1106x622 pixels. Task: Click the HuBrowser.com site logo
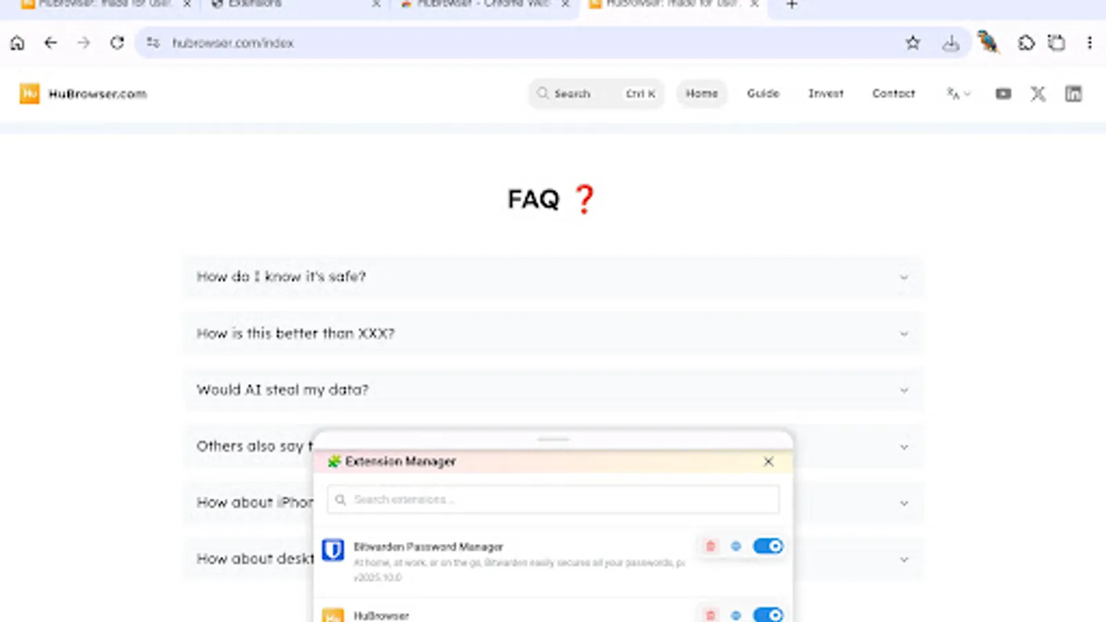coord(83,93)
